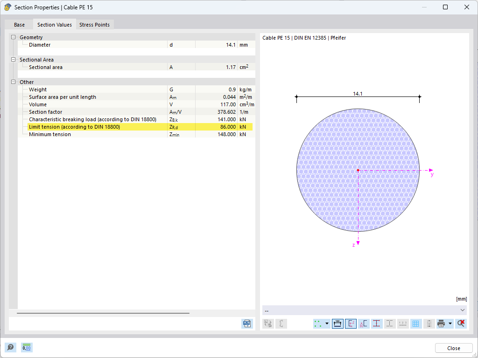Click the value 0.044
Image resolution: width=478 pixels, height=358 pixels.
229,97
